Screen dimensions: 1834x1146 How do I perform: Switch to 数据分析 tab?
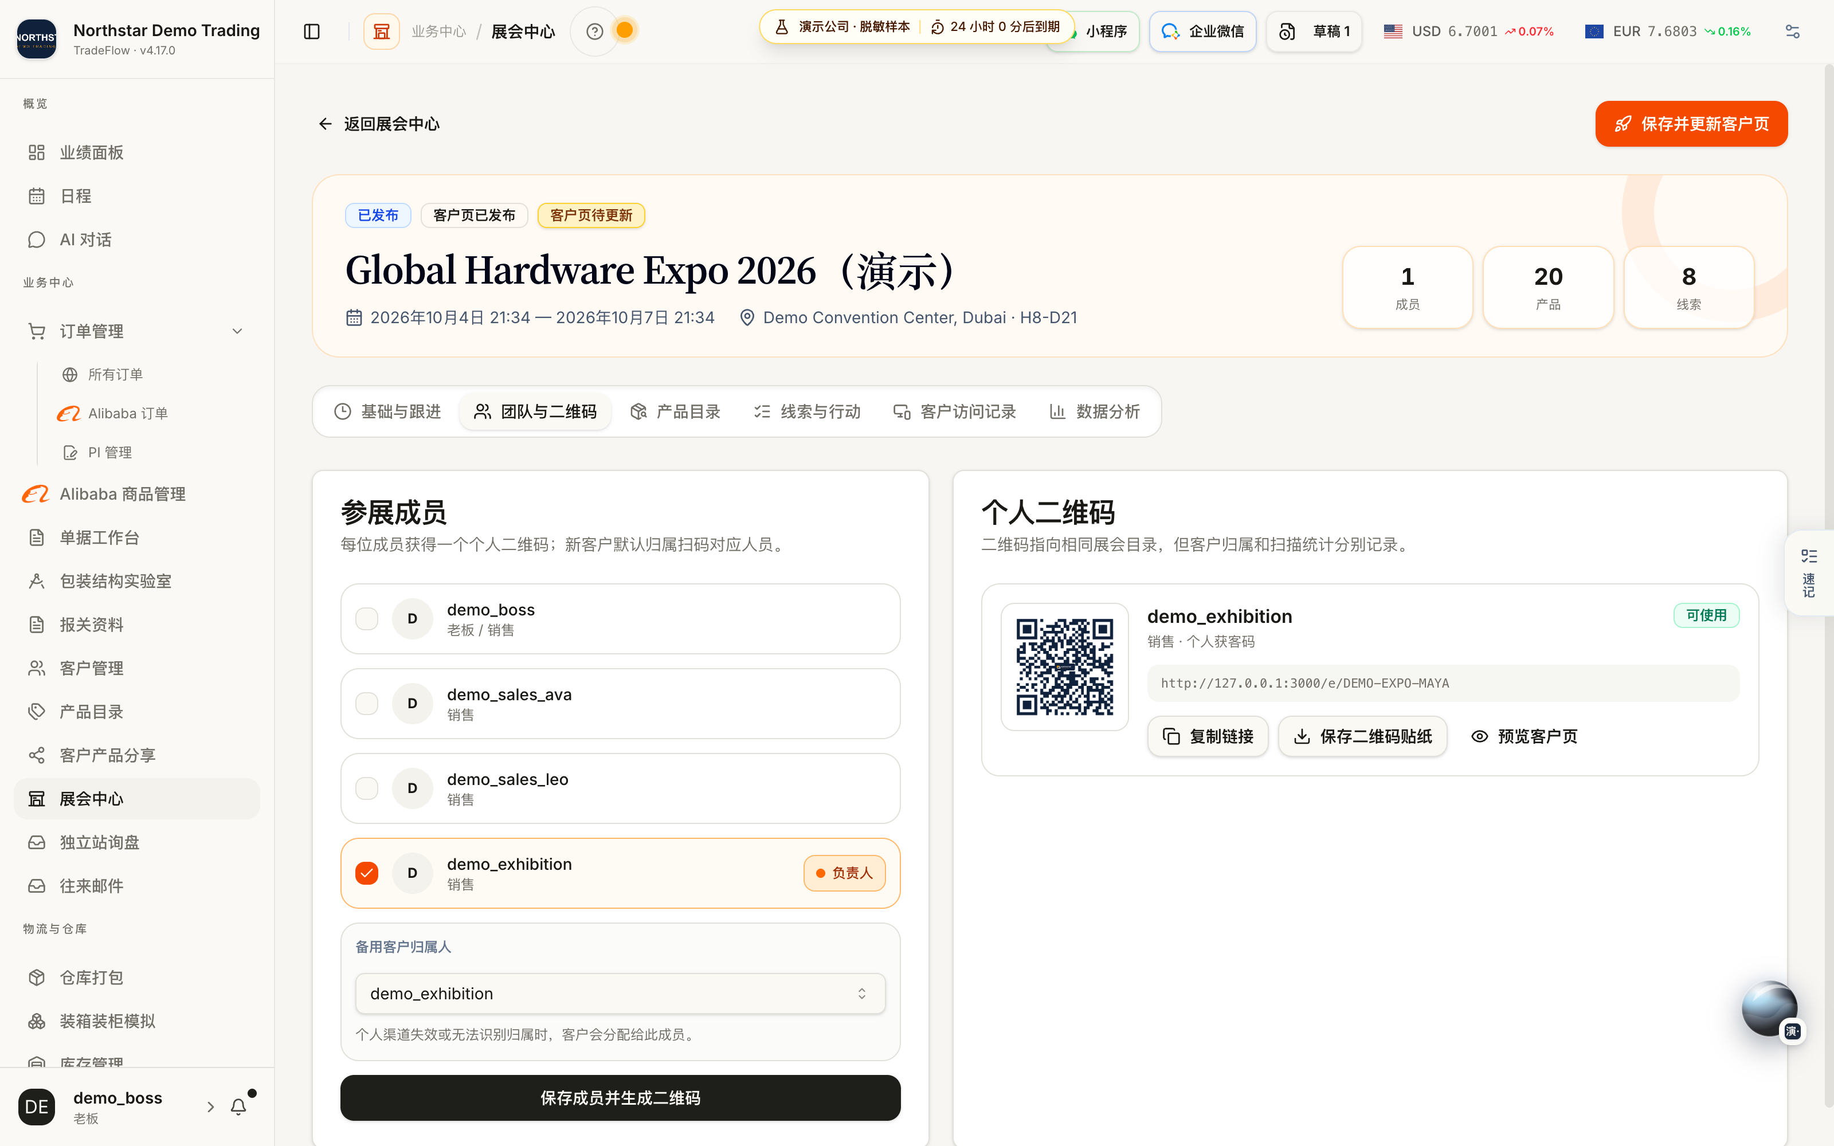(x=1094, y=411)
